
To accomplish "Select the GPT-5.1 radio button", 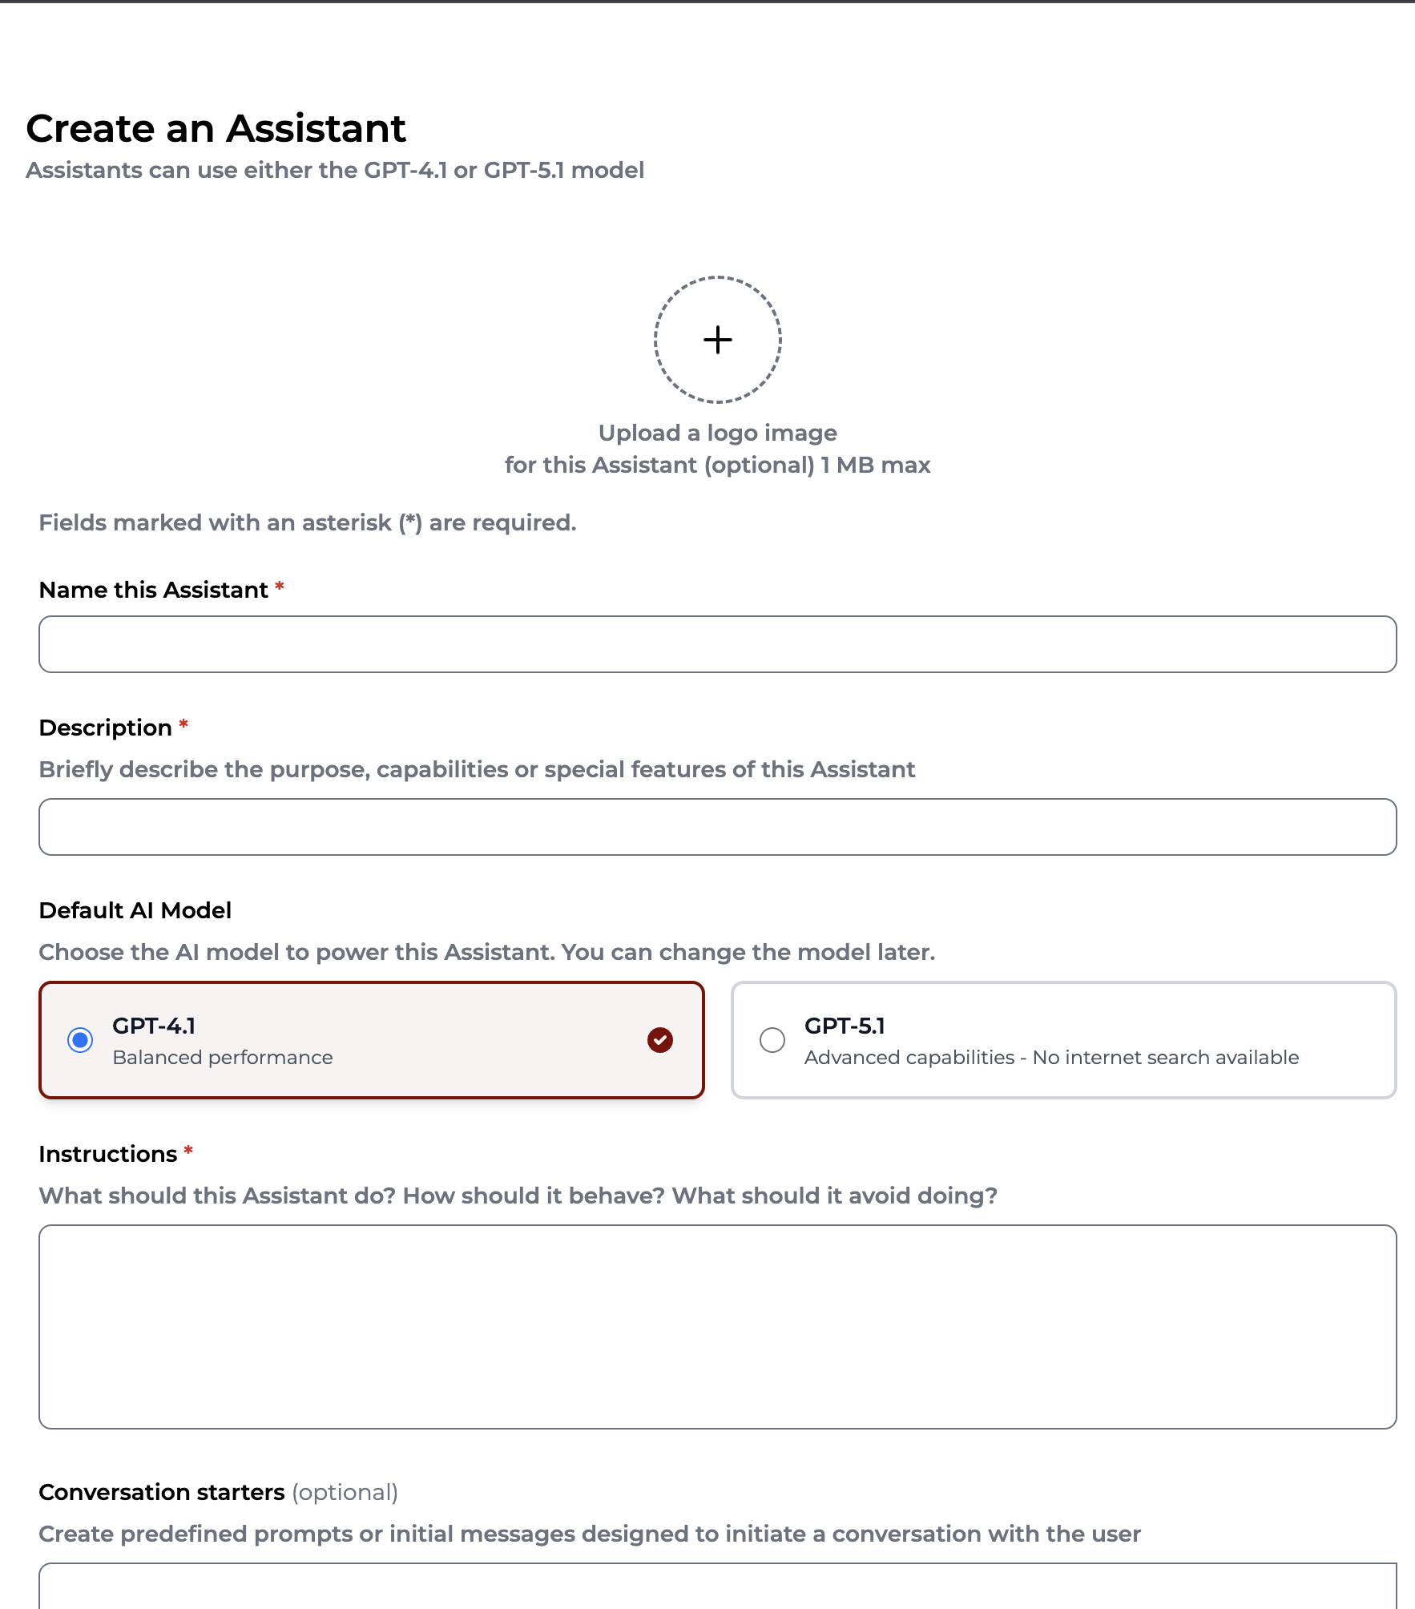I will click(x=772, y=1040).
